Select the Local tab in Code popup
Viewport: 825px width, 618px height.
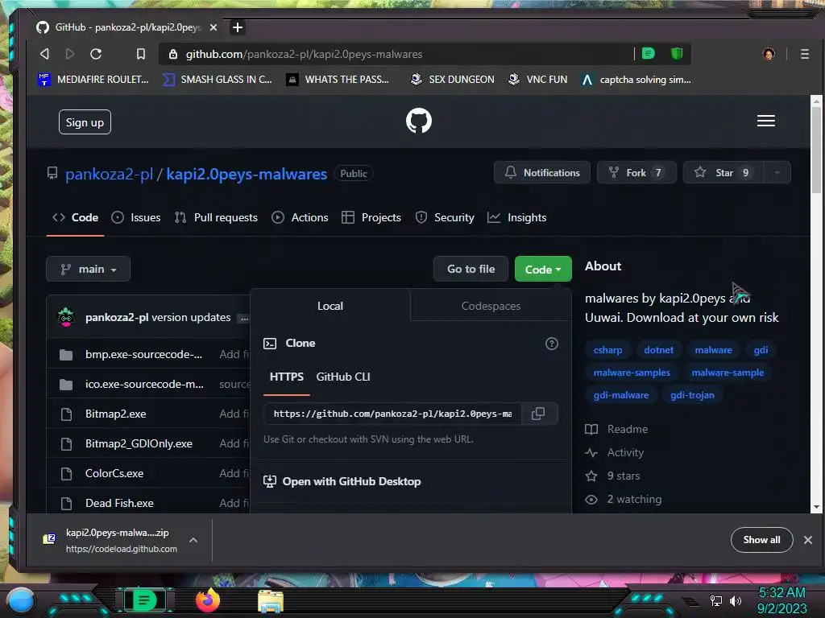pos(330,306)
